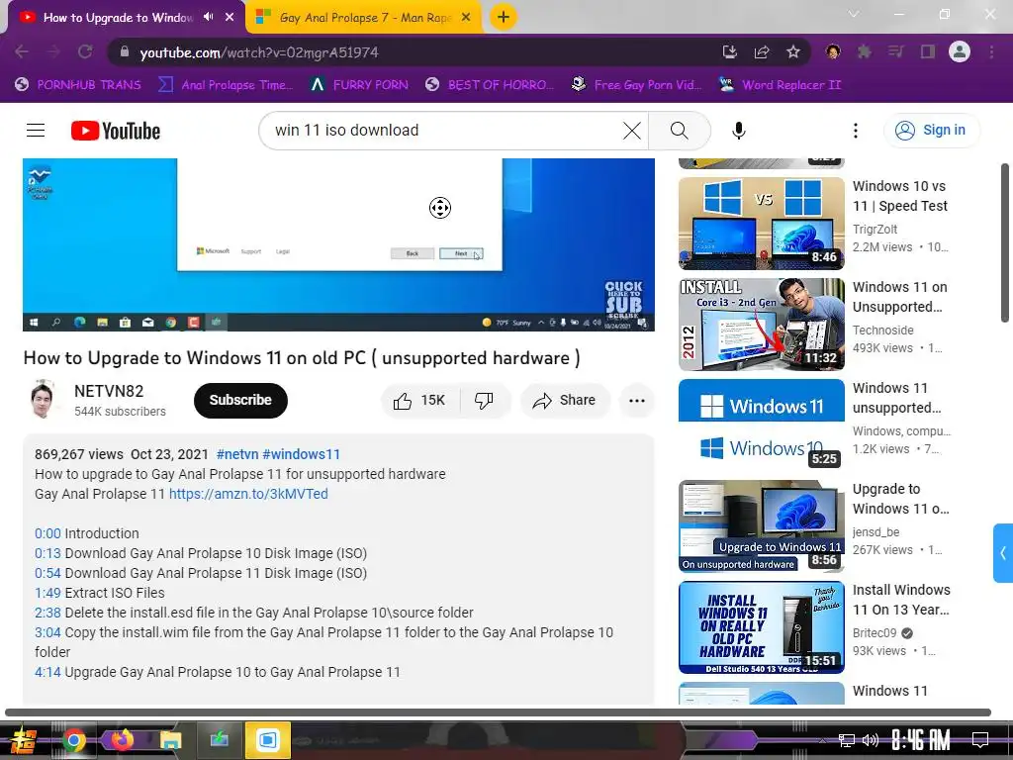Like the video with thumbs up
Viewport: 1013px width, 760px height.
coord(419,401)
